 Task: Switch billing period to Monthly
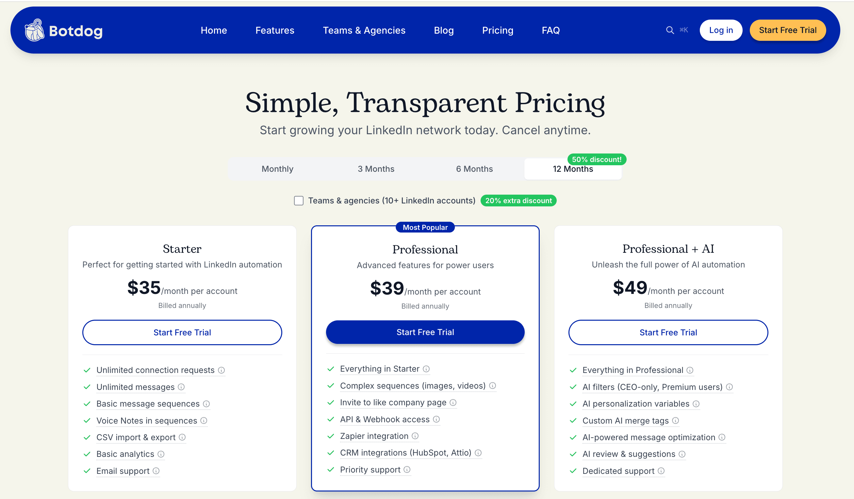click(x=277, y=169)
